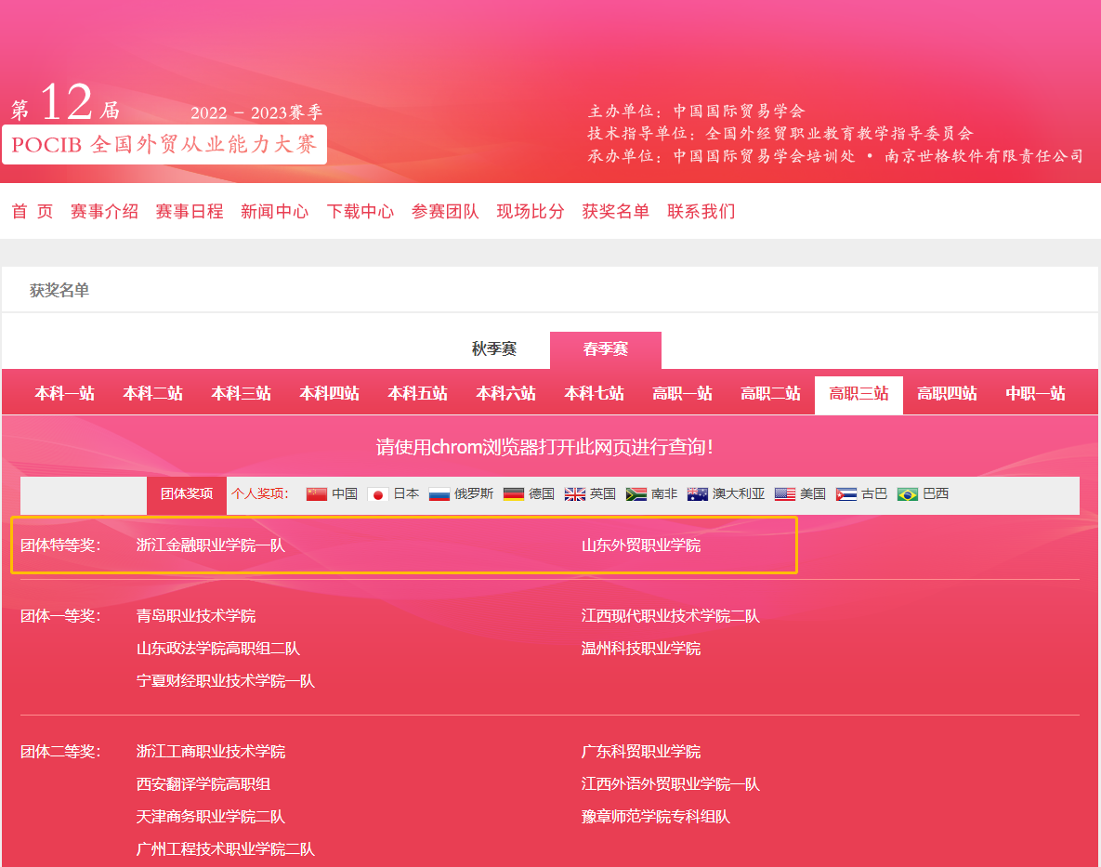The height and width of the screenshot is (867, 1101).
Task: Select the Japan flag icon
Action: tap(378, 494)
